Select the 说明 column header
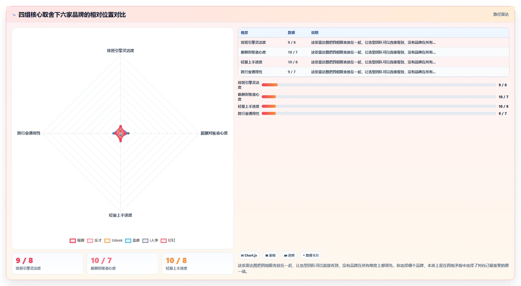This screenshot has width=521, height=286. pyautogui.click(x=315, y=33)
